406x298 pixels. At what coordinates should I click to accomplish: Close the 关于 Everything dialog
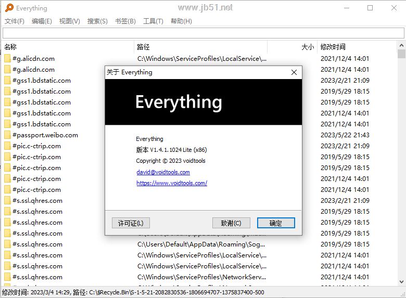pos(294,72)
